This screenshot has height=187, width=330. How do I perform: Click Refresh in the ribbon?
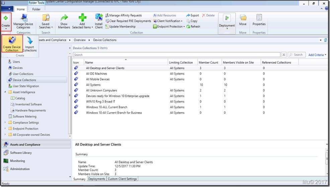click(x=193, y=27)
